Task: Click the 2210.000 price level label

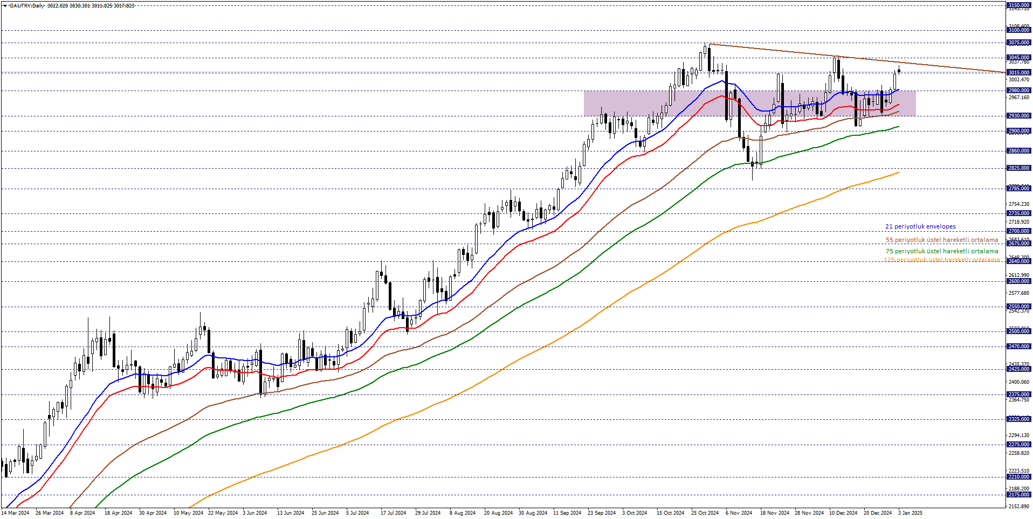Action: 1019,477
